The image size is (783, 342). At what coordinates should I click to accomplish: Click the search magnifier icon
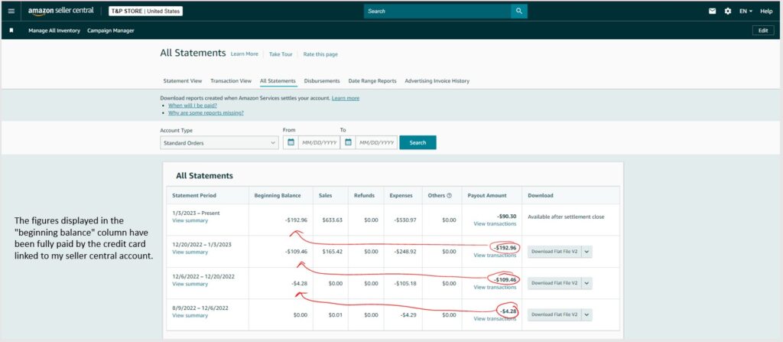[x=519, y=11]
